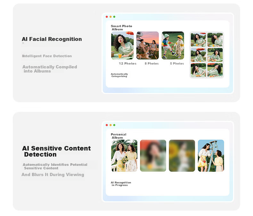Open the 5 Photos children album thumbnail

[x=173, y=45]
